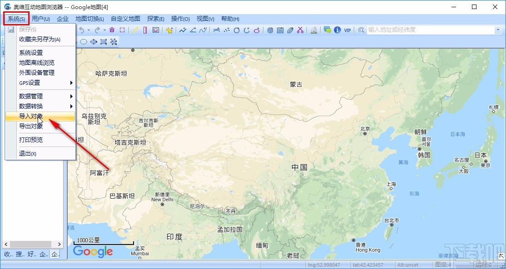Image resolution: width=506 pixels, height=269 pixels.
Task: Click the VIP toolbar button
Action: pyautogui.click(x=347, y=30)
